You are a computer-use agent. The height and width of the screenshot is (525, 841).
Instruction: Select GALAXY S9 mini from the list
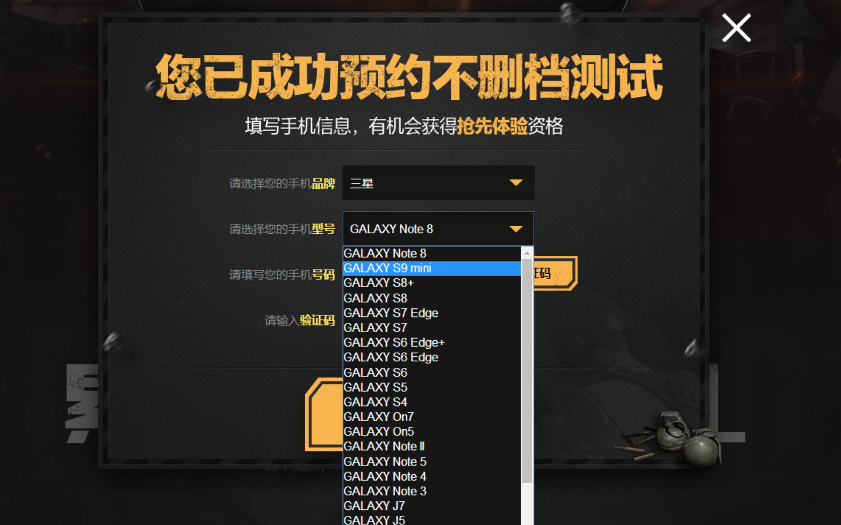[432, 268]
